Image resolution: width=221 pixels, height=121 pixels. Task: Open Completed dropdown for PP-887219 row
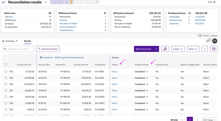click(x=141, y=110)
